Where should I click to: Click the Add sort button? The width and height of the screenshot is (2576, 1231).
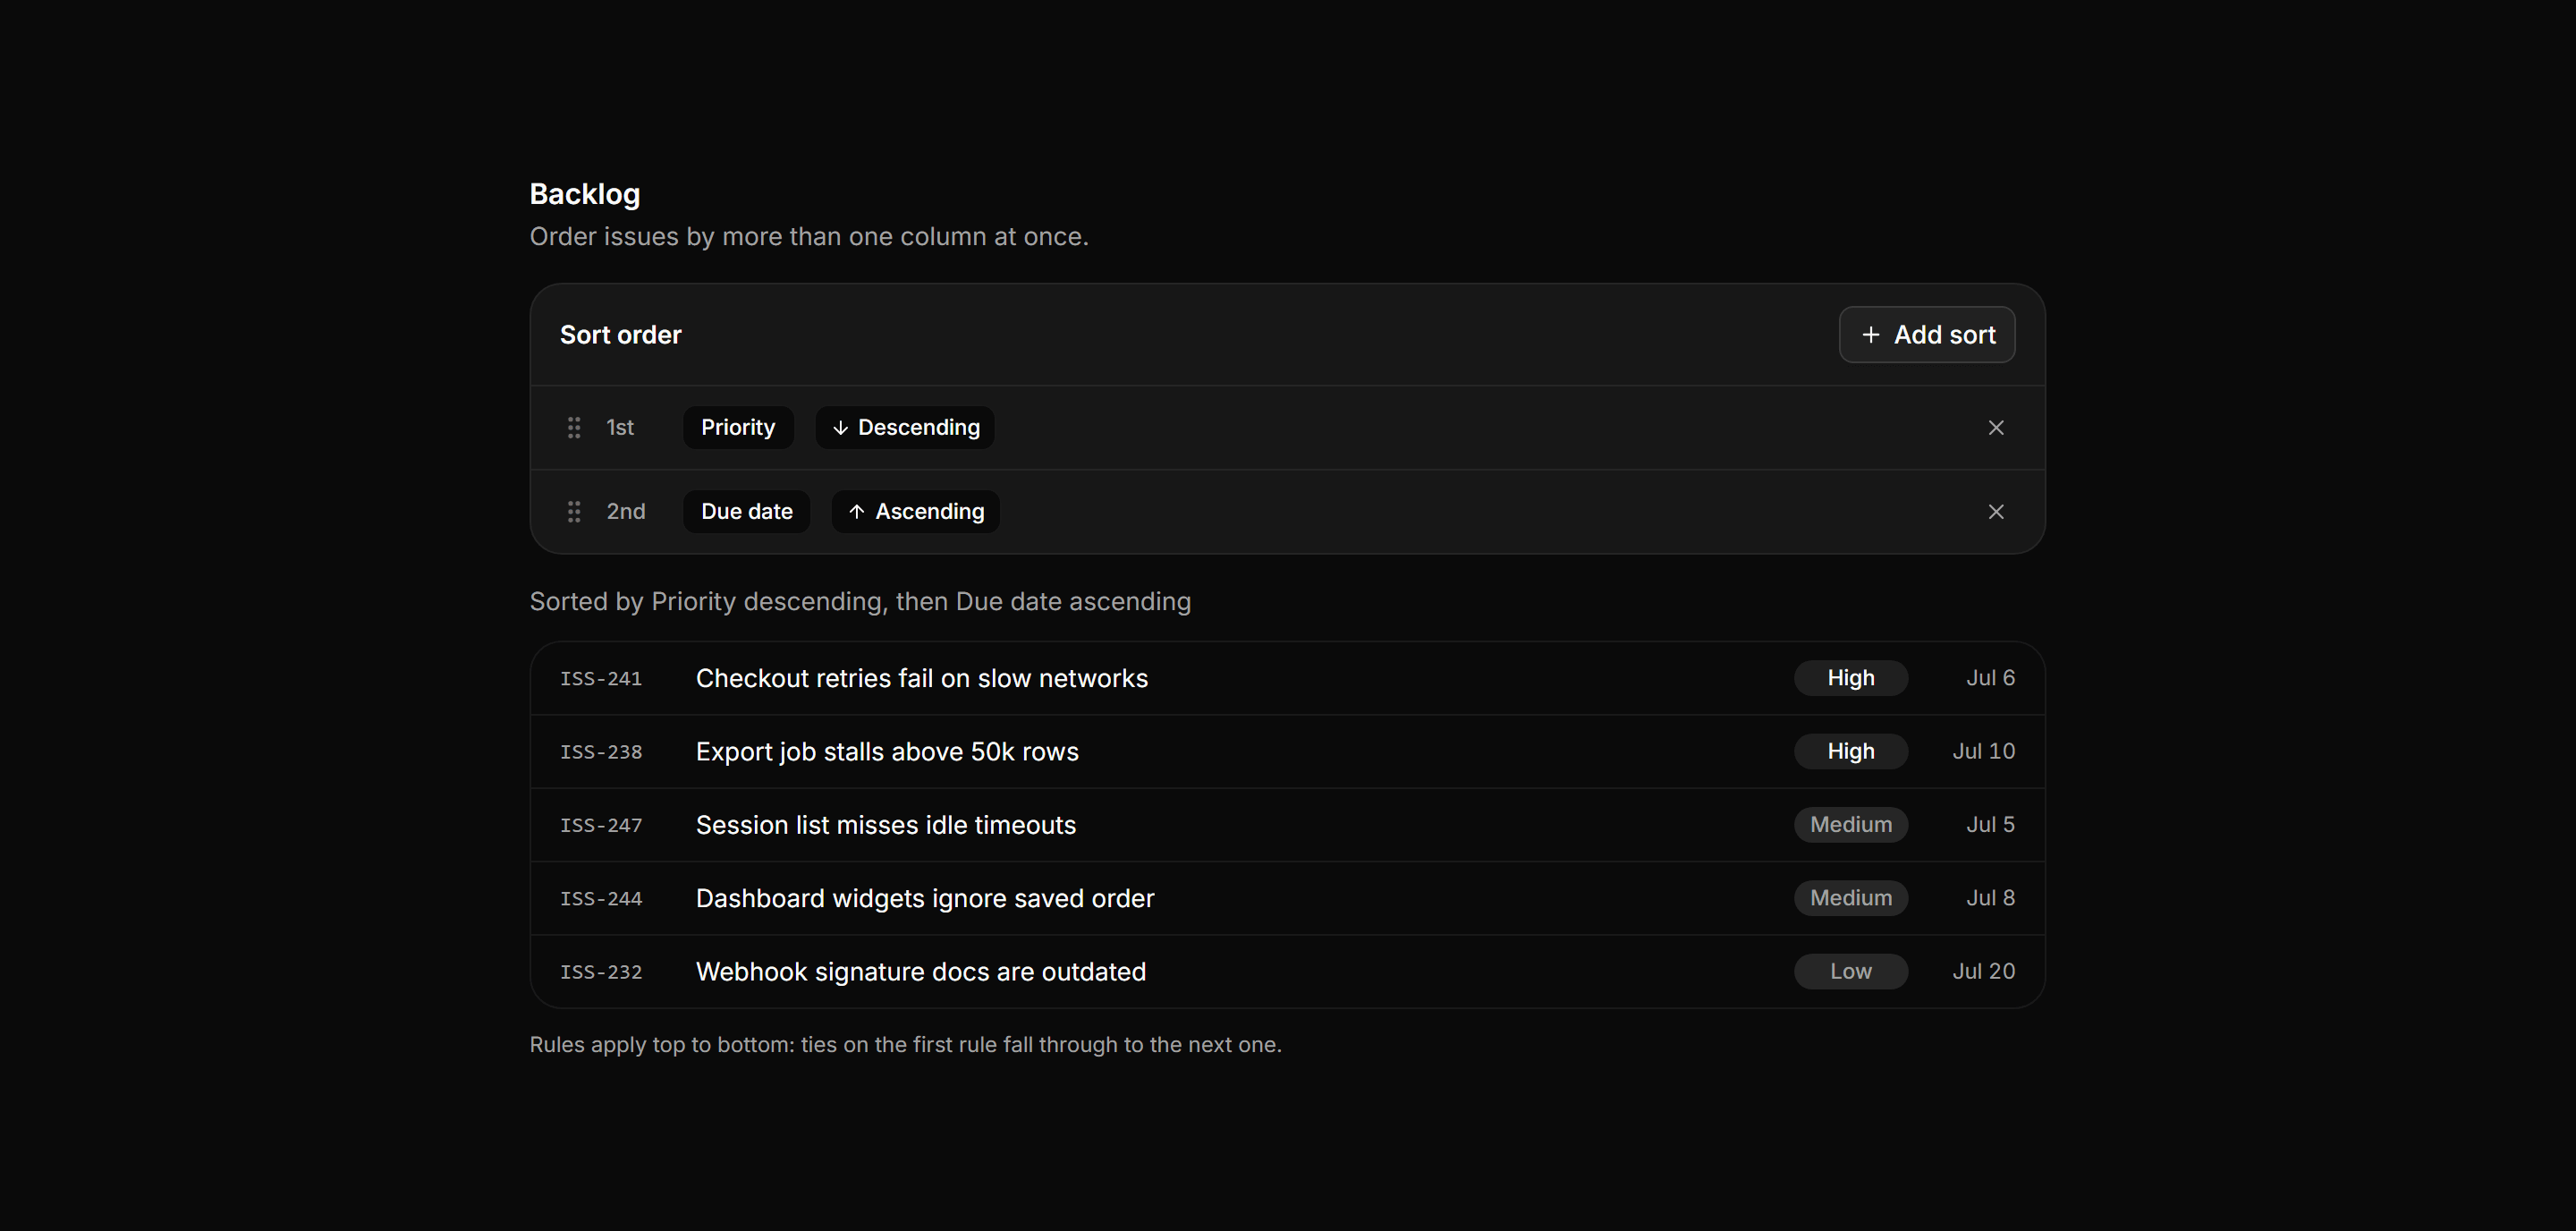click(1926, 335)
